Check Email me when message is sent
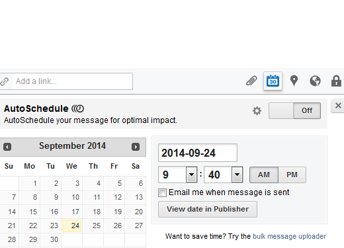Screen dimensions: 344x248 (x=162, y=192)
